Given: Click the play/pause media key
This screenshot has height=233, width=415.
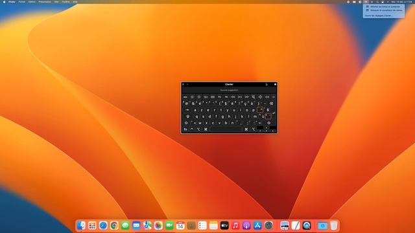Looking at the screenshot, I should (x=240, y=97).
